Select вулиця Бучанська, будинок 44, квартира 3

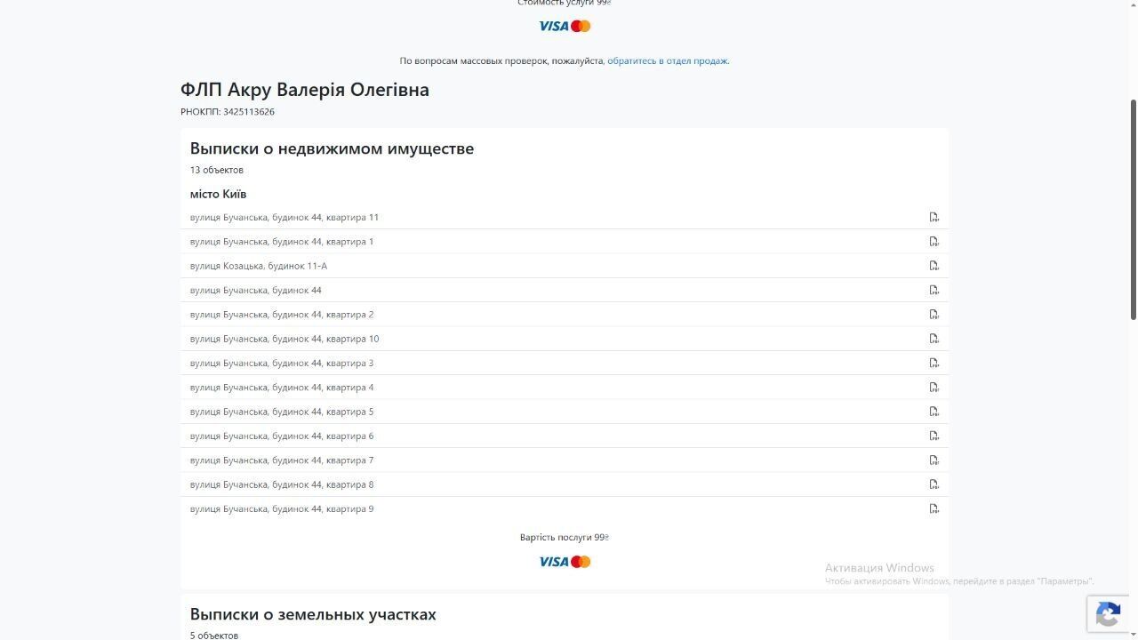(282, 363)
